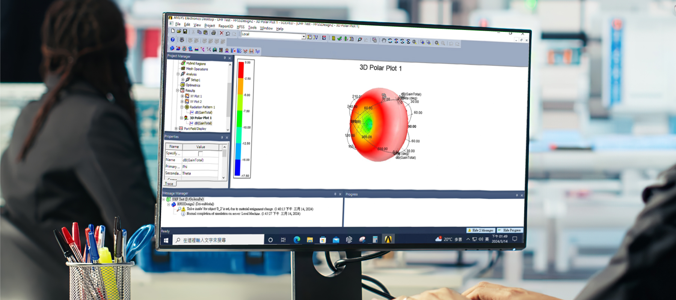This screenshot has height=300, width=676.
Task: Toggle the Specify checkbox in Properties
Action: tap(200, 153)
